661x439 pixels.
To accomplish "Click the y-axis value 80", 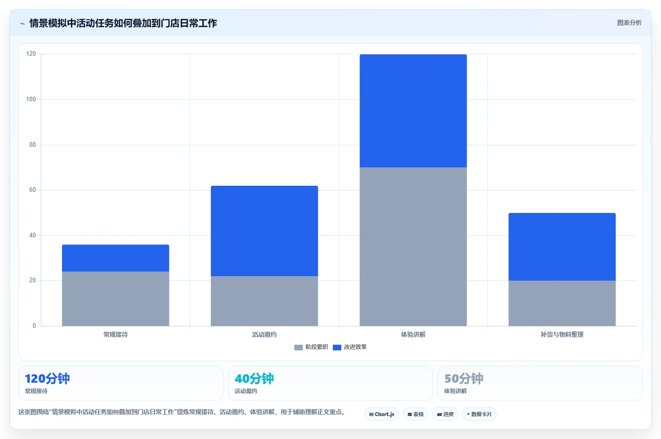I will 32,145.
